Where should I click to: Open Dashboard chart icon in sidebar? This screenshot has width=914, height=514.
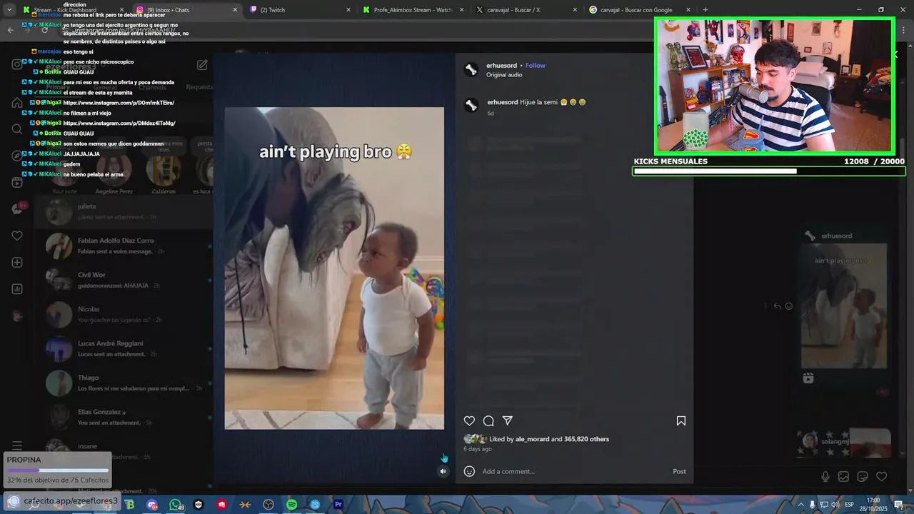tap(17, 289)
